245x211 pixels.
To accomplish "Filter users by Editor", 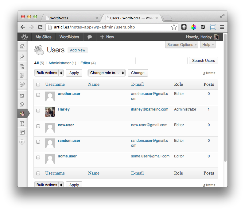I will (x=85, y=63).
